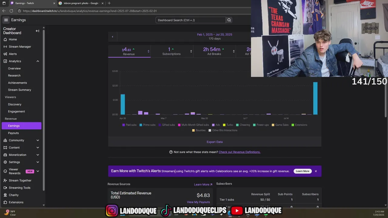Open Overview under Analytics
Image resolution: width=388 pixels, height=218 pixels.
tap(14, 68)
